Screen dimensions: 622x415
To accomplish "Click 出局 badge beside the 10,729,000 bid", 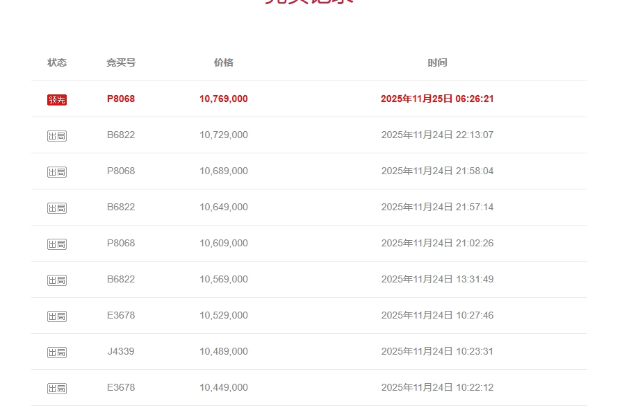I will coord(57,136).
